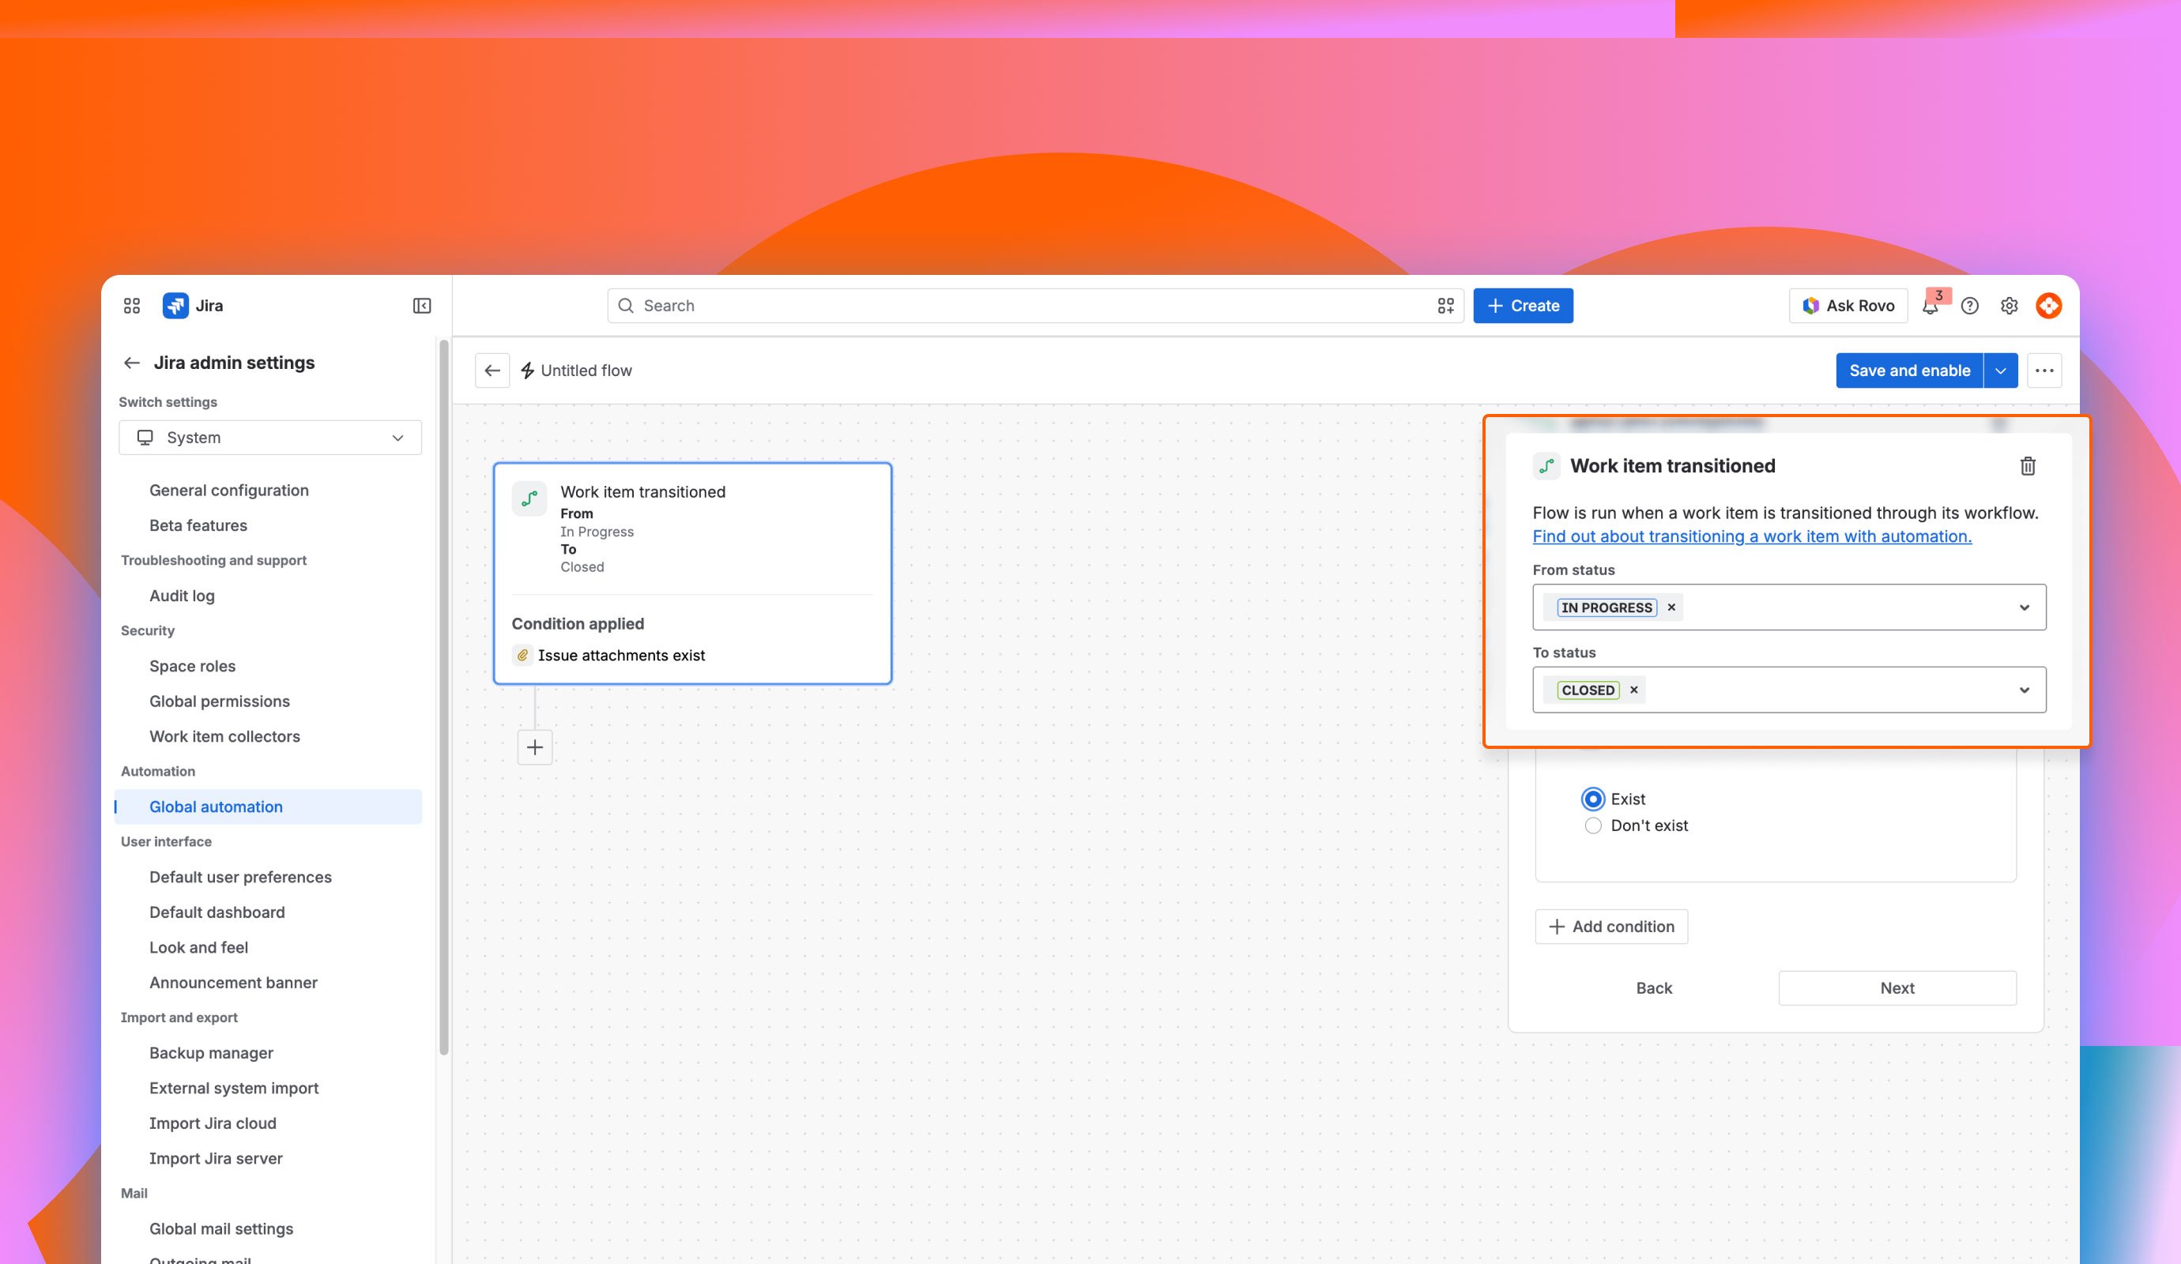Open Backup manager
The image size is (2181, 1264).
pos(211,1053)
